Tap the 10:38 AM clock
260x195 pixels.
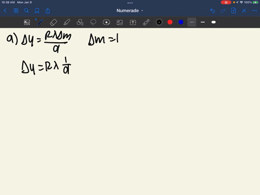8,2
